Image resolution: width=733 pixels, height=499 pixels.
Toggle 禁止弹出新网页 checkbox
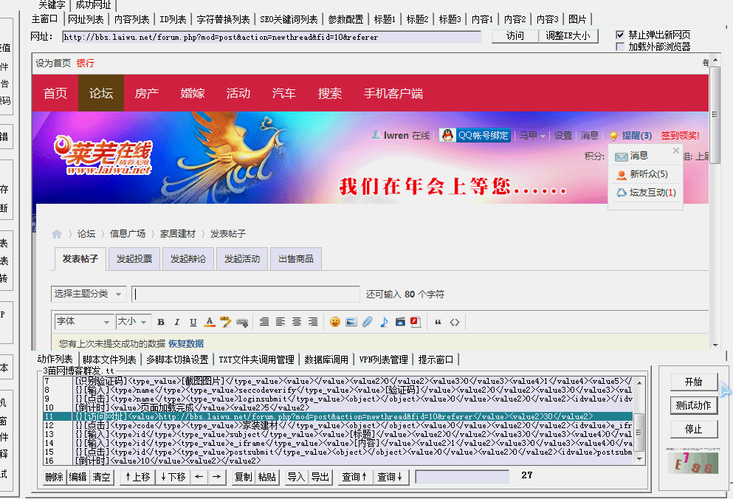pyautogui.click(x=620, y=35)
